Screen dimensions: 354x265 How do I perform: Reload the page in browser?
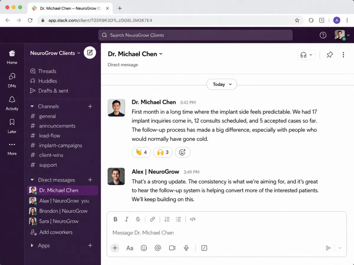[30, 20]
